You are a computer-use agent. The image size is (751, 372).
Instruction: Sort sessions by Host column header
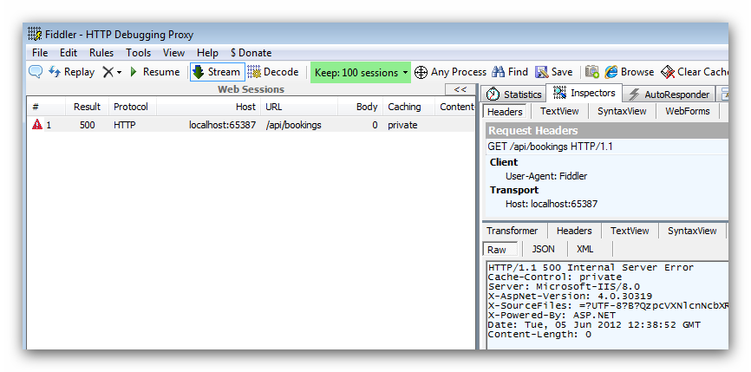click(208, 107)
